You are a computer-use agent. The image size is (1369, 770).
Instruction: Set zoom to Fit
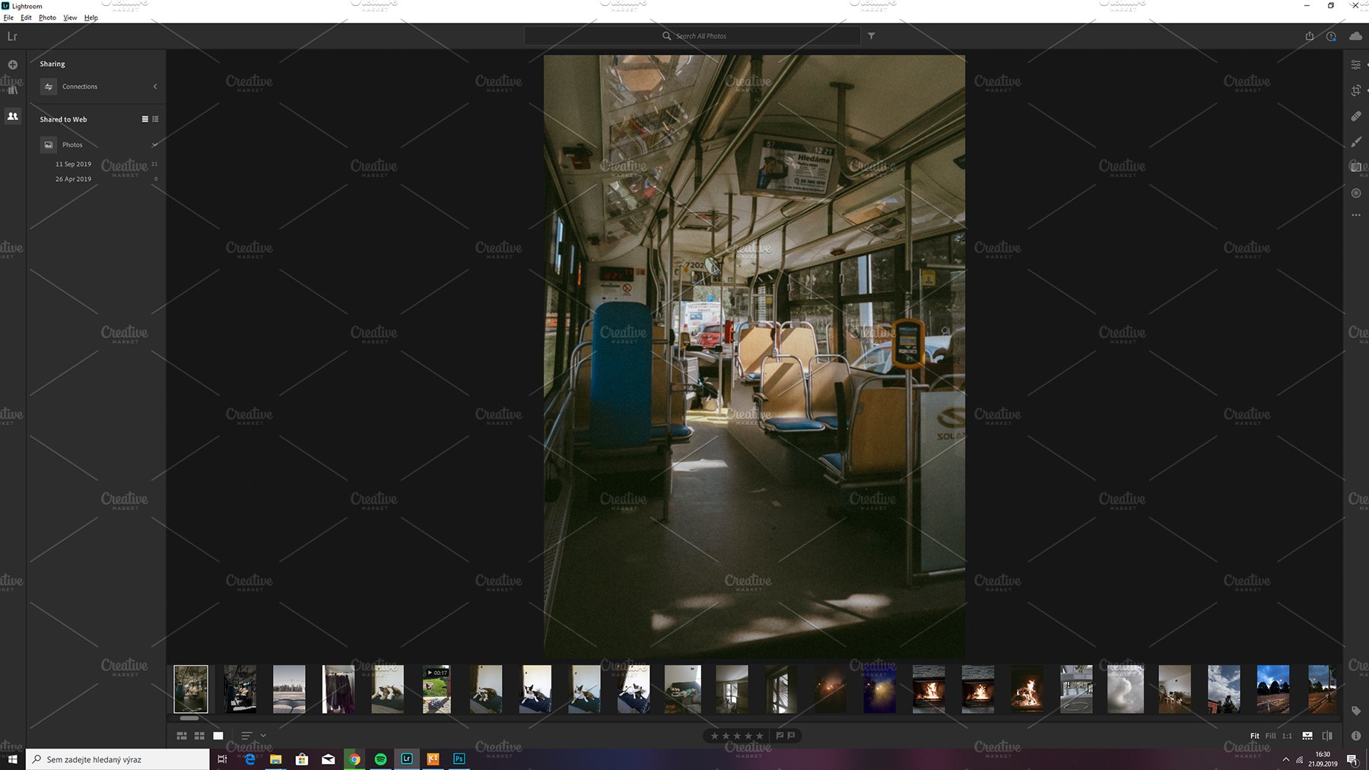point(1255,736)
